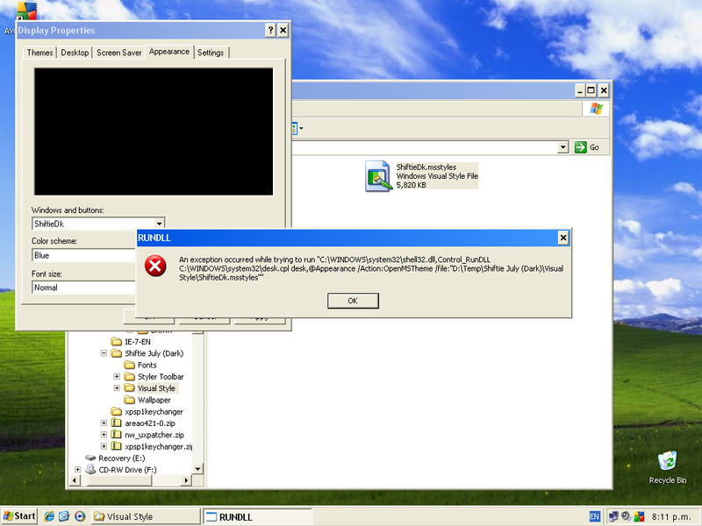Switch to the Themes tab
Image resolution: width=702 pixels, height=526 pixels.
pos(39,53)
